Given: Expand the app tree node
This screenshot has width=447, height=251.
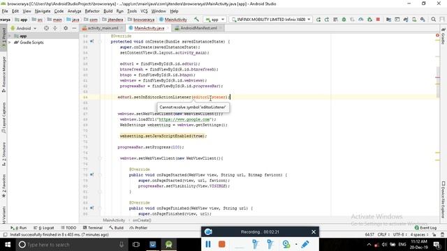Looking at the screenshot, I should 10,36.
